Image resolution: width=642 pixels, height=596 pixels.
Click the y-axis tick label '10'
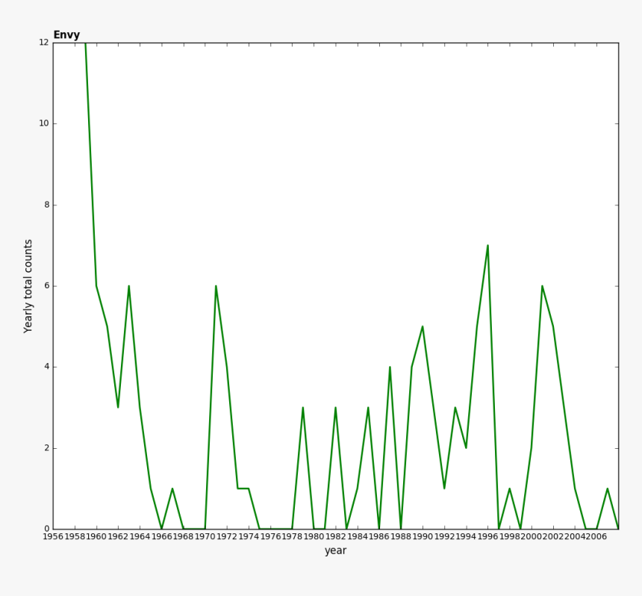(44, 124)
